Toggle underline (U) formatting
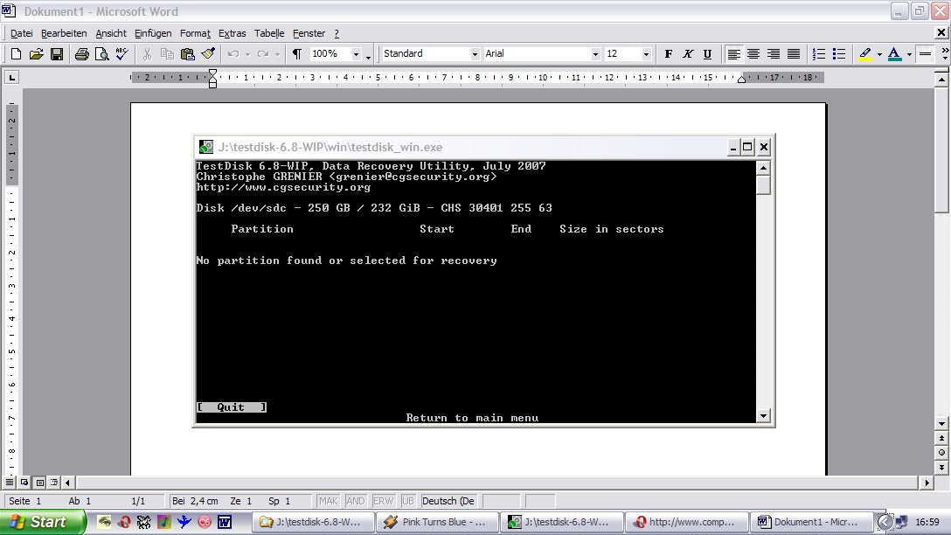 (x=707, y=54)
